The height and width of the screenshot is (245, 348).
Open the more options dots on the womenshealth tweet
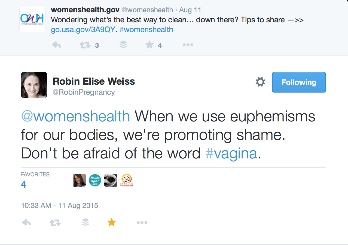188,45
